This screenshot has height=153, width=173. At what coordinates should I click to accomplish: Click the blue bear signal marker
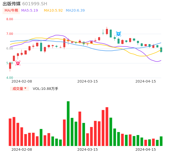119,34
